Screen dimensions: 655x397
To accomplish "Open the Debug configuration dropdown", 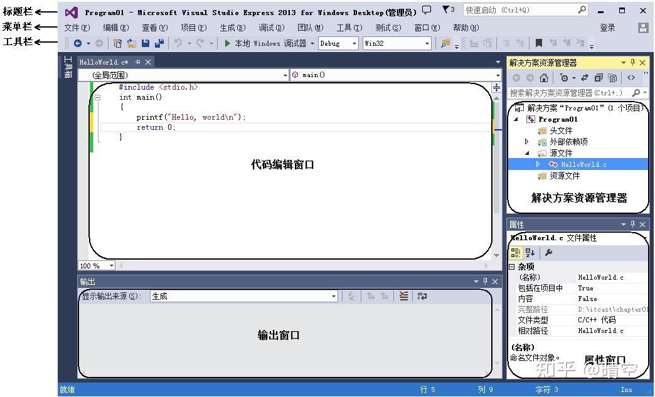I will tap(354, 43).
